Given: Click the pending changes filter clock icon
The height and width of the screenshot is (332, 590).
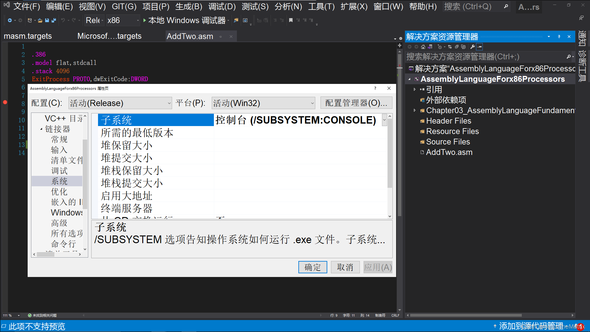Looking at the screenshot, I should (x=440, y=47).
